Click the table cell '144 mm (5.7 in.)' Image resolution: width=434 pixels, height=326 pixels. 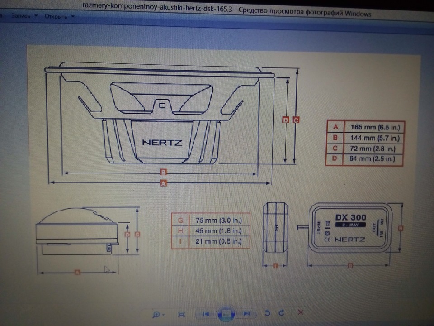(x=375, y=138)
